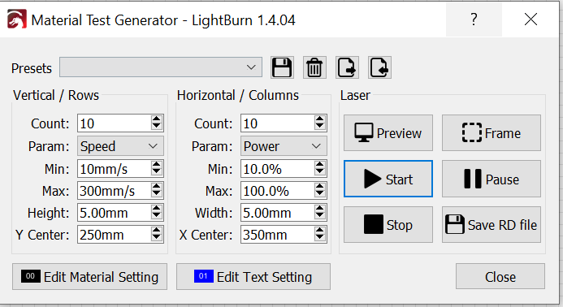Click the export presets icon
Viewport: 563px width, 307px height.
click(x=347, y=67)
